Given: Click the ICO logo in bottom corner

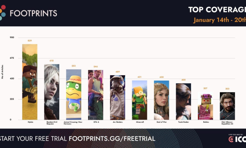Looking at the screenshot, I should tap(237, 139).
